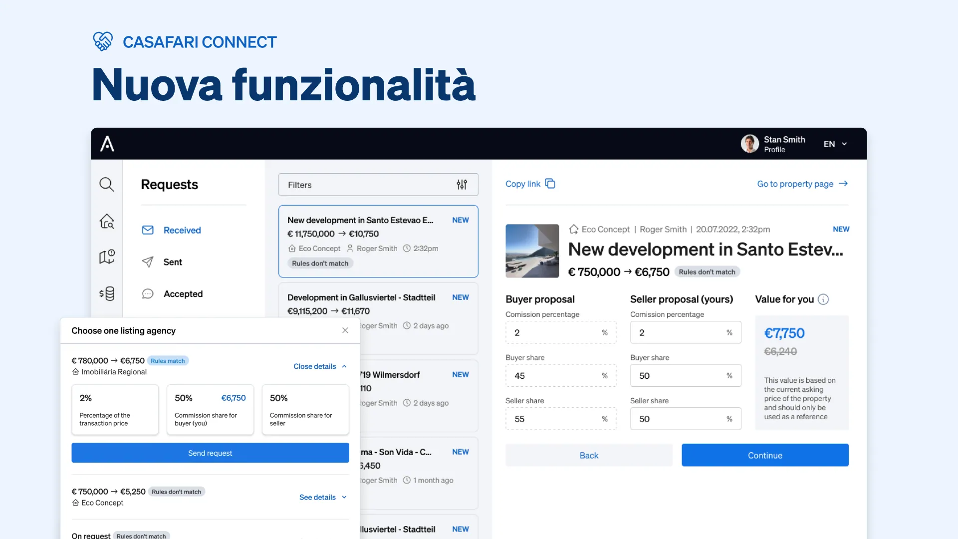Viewport: 958px width, 539px height.
Task: Click the Back button
Action: (589, 455)
